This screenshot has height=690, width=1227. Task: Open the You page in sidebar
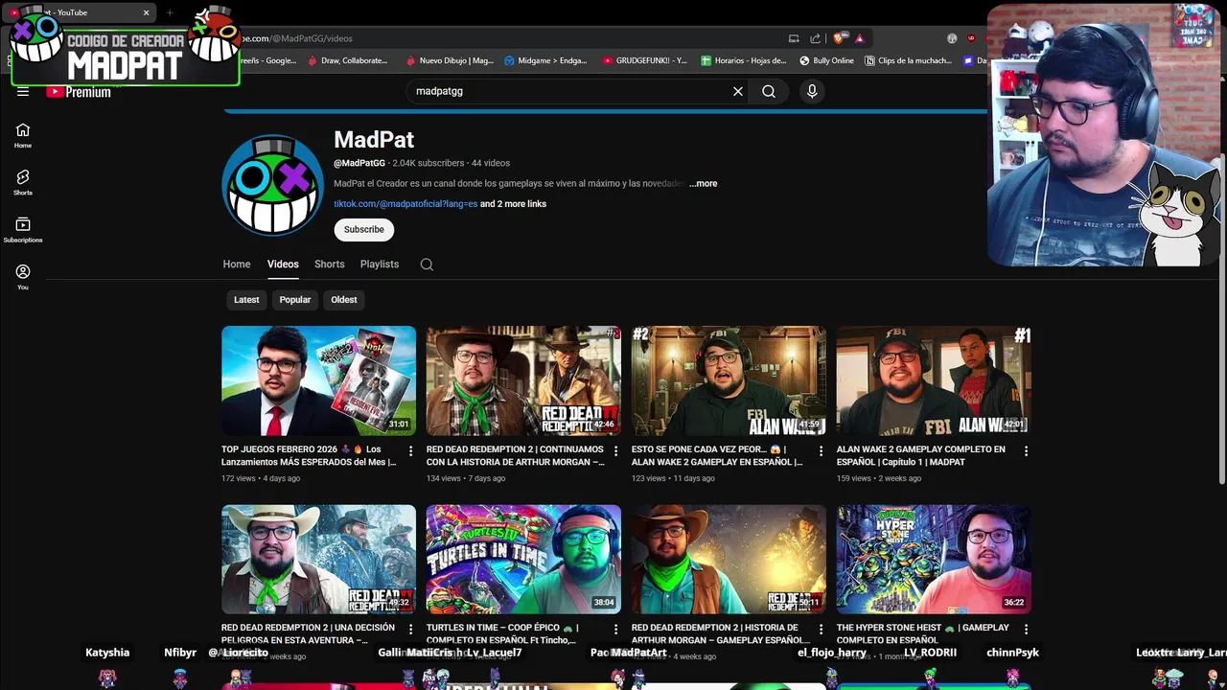pos(23,277)
